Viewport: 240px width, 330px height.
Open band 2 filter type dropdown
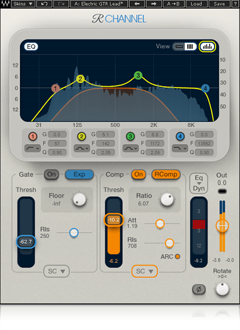click(x=82, y=148)
